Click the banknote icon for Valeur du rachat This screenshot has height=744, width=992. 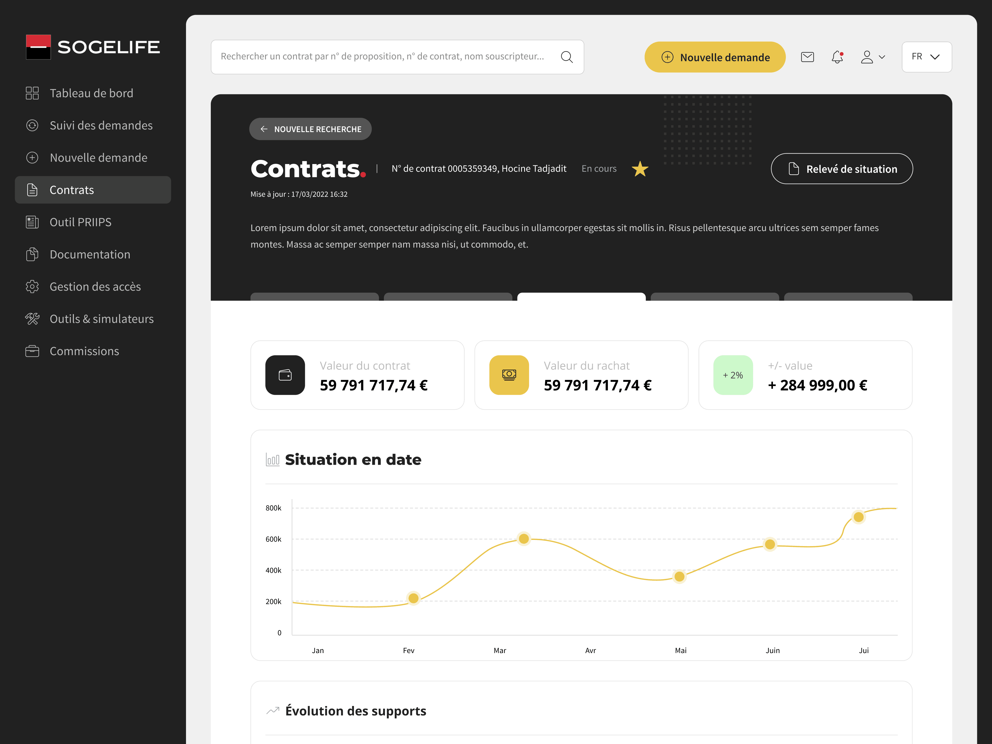pos(509,375)
